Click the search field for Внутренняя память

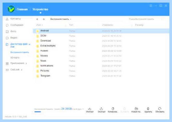click(147, 19)
